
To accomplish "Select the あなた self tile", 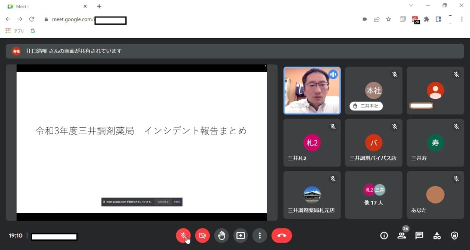I will tap(435, 195).
